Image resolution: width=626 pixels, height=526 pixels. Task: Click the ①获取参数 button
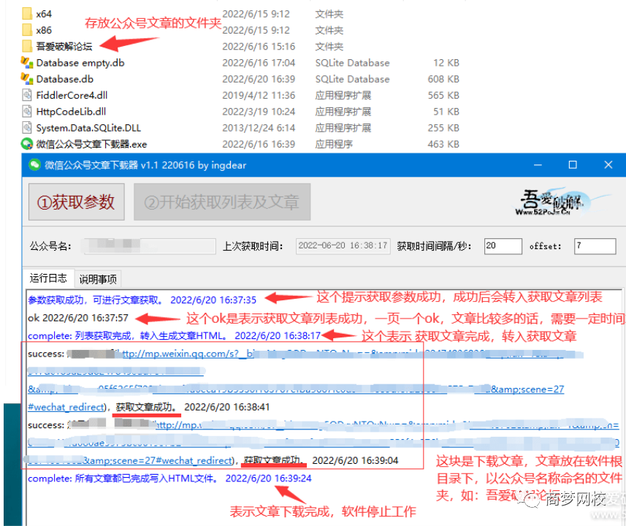tap(76, 202)
